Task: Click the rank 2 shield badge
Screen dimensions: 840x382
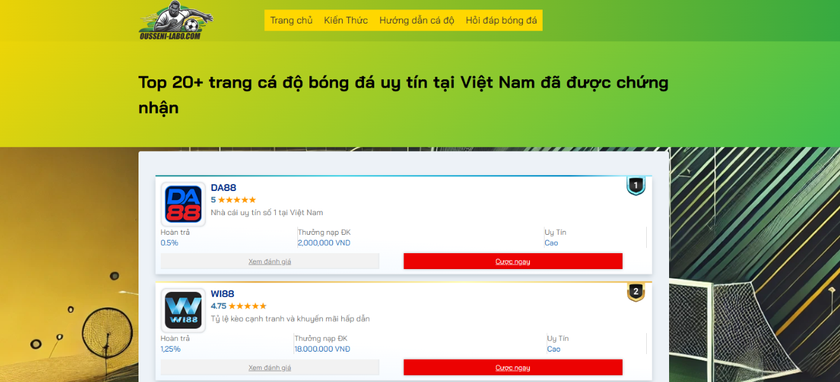Action: point(636,292)
